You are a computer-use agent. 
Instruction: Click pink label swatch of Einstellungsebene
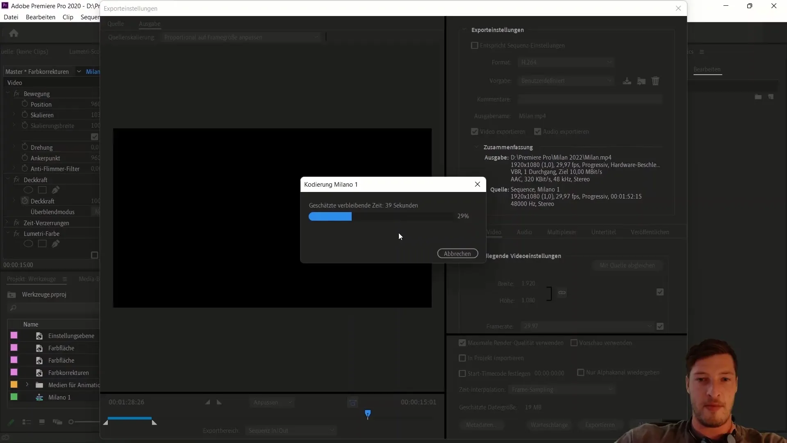14,336
